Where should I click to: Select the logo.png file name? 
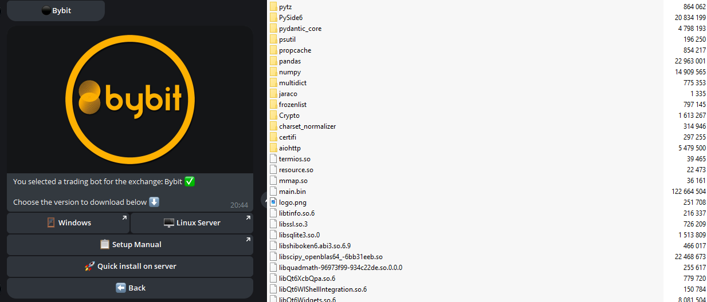(x=293, y=202)
